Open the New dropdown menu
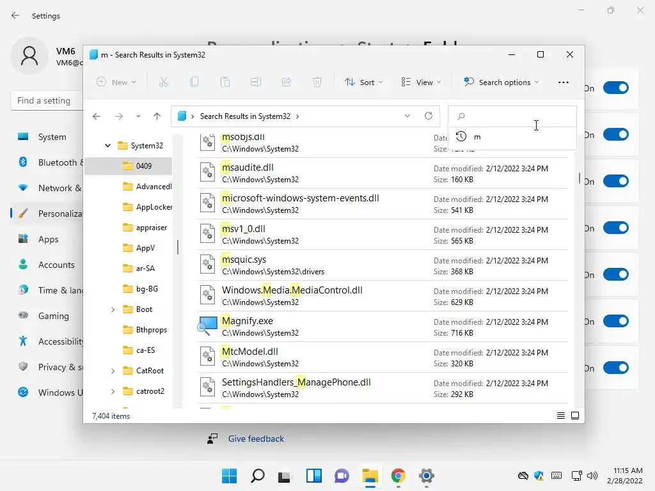Screen dimensions: 655x491 click(x=116, y=82)
